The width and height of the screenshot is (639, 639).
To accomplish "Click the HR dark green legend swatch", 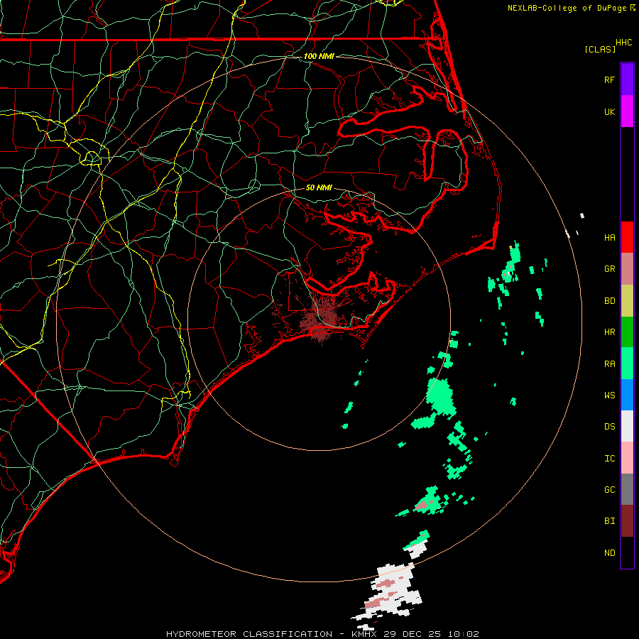I will coord(627,332).
